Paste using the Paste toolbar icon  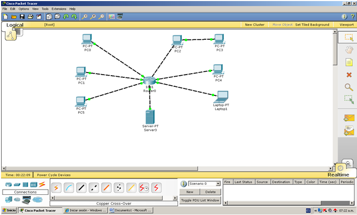[57, 16]
